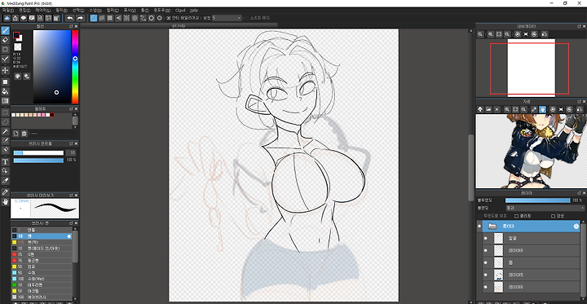Select the Gradient tool

(5, 101)
